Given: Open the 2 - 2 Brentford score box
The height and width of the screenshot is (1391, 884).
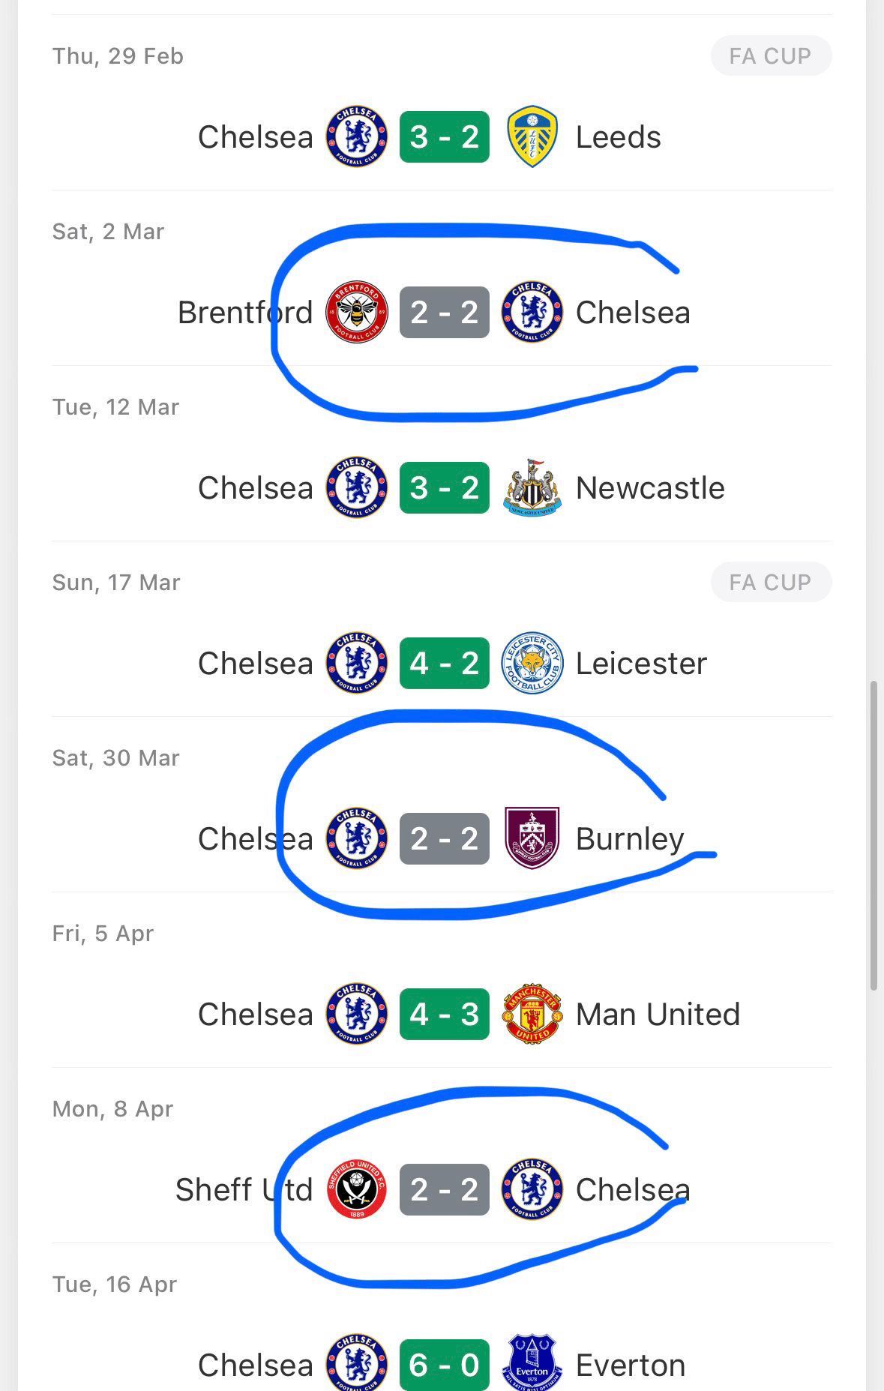Looking at the screenshot, I should [x=445, y=312].
